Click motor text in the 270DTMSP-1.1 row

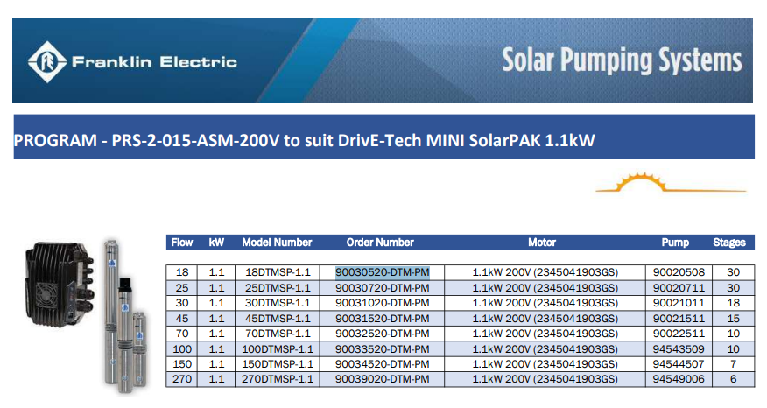coord(545,379)
